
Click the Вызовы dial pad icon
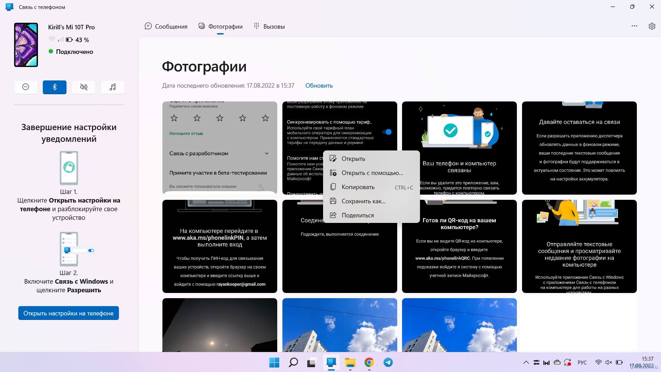(257, 26)
